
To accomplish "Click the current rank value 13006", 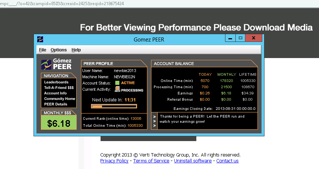I will (x=136, y=118).
